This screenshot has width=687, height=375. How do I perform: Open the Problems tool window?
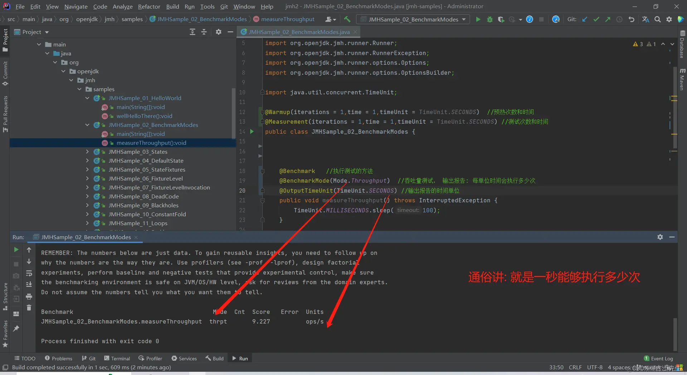[58, 358]
